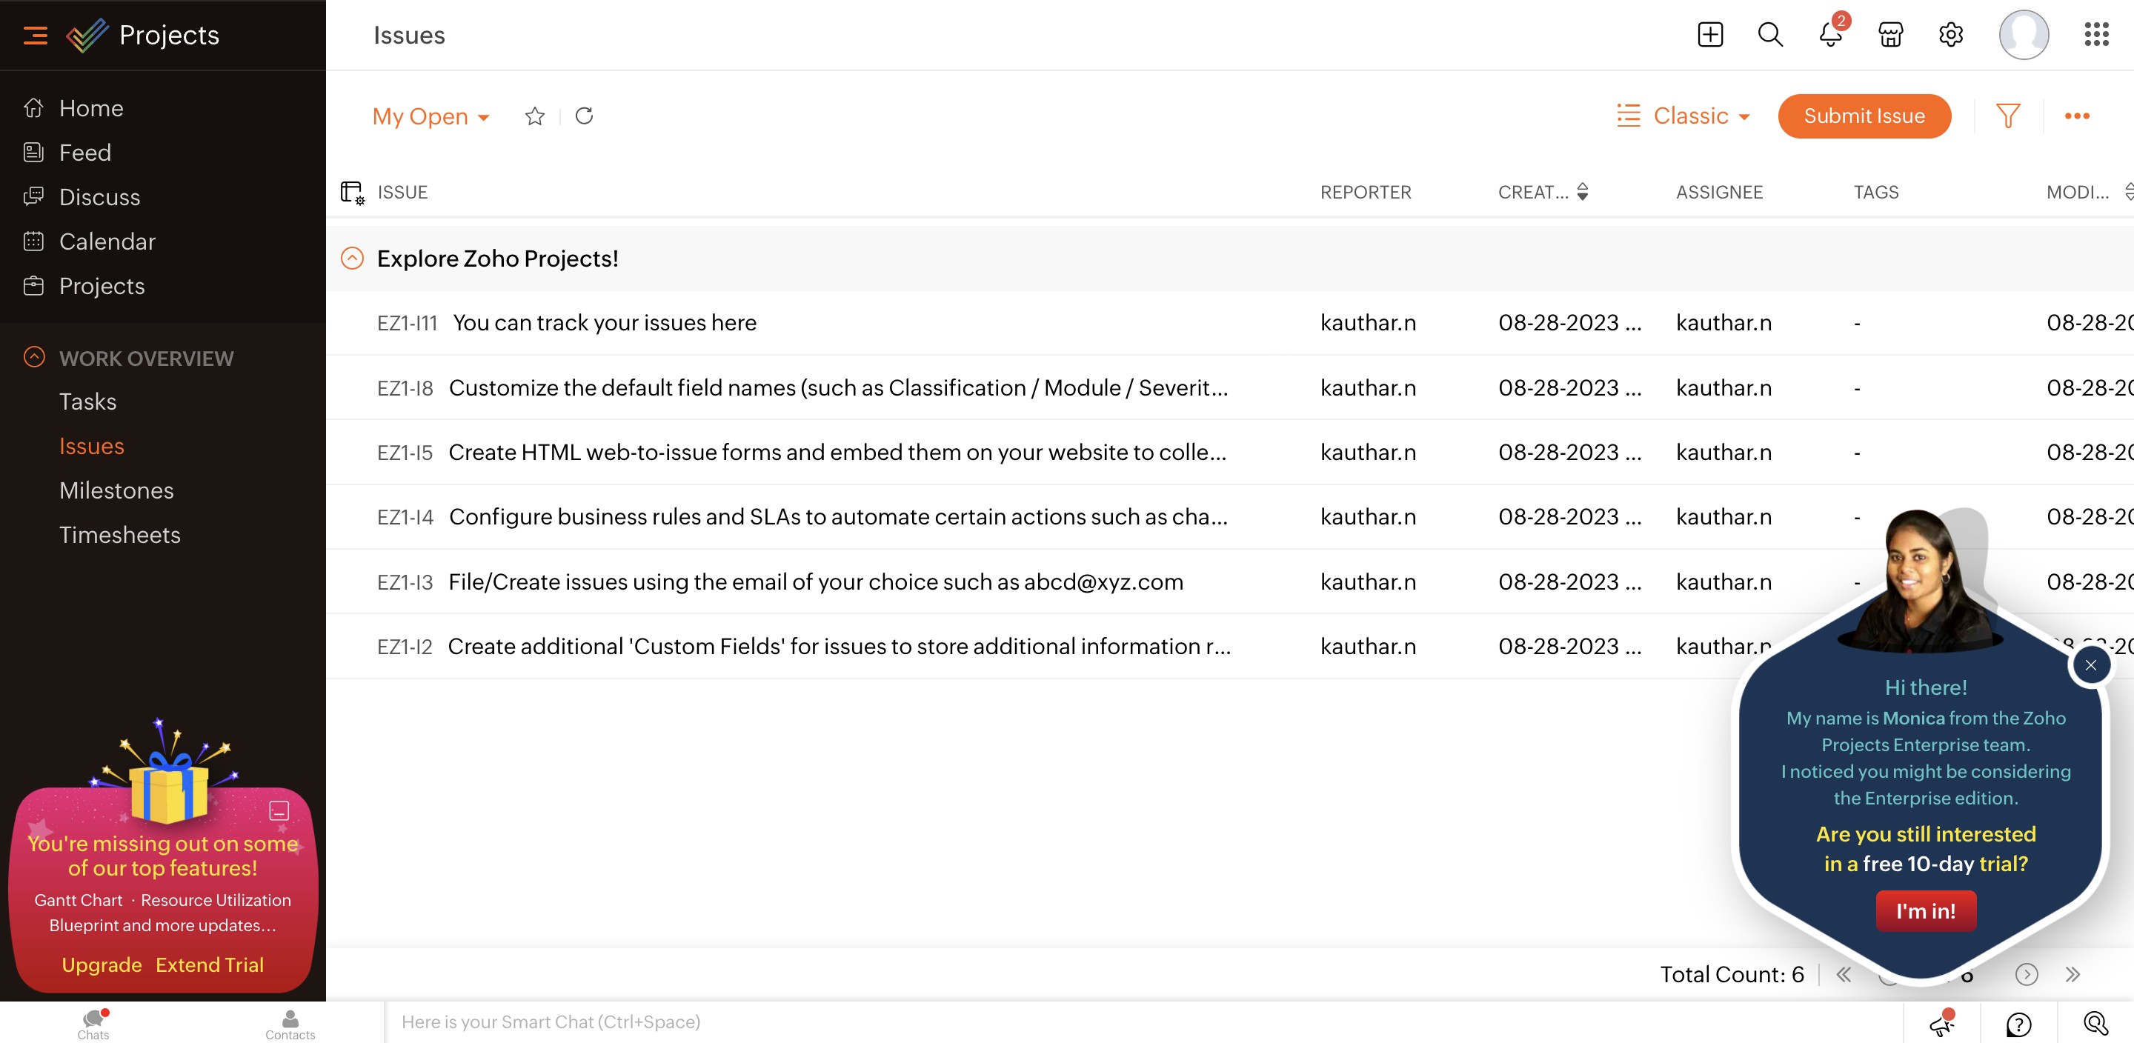Open Calendar from the sidebar

coord(107,241)
